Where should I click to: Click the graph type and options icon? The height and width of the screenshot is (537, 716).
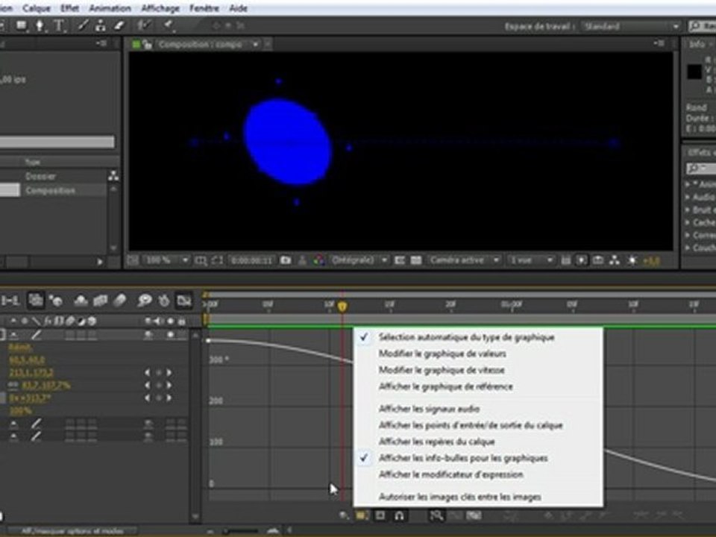362,515
